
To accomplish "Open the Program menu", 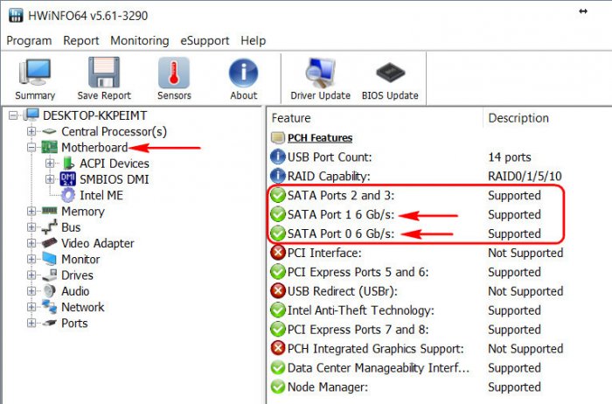I will (29, 40).
